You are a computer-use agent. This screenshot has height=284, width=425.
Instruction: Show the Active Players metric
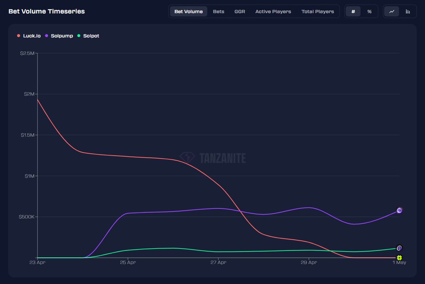pos(273,11)
